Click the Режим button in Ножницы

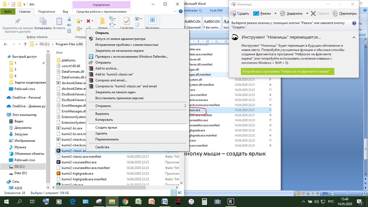262,13
